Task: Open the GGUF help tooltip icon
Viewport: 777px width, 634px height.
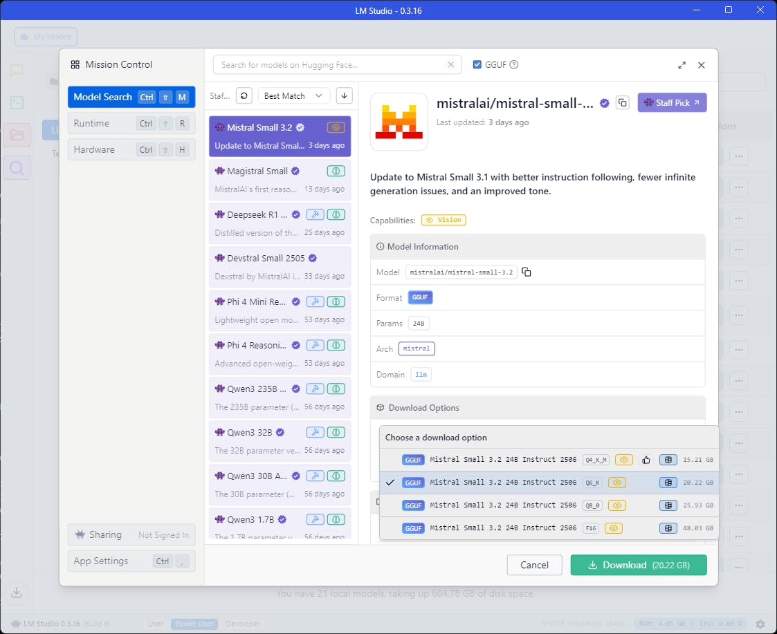Action: (514, 64)
